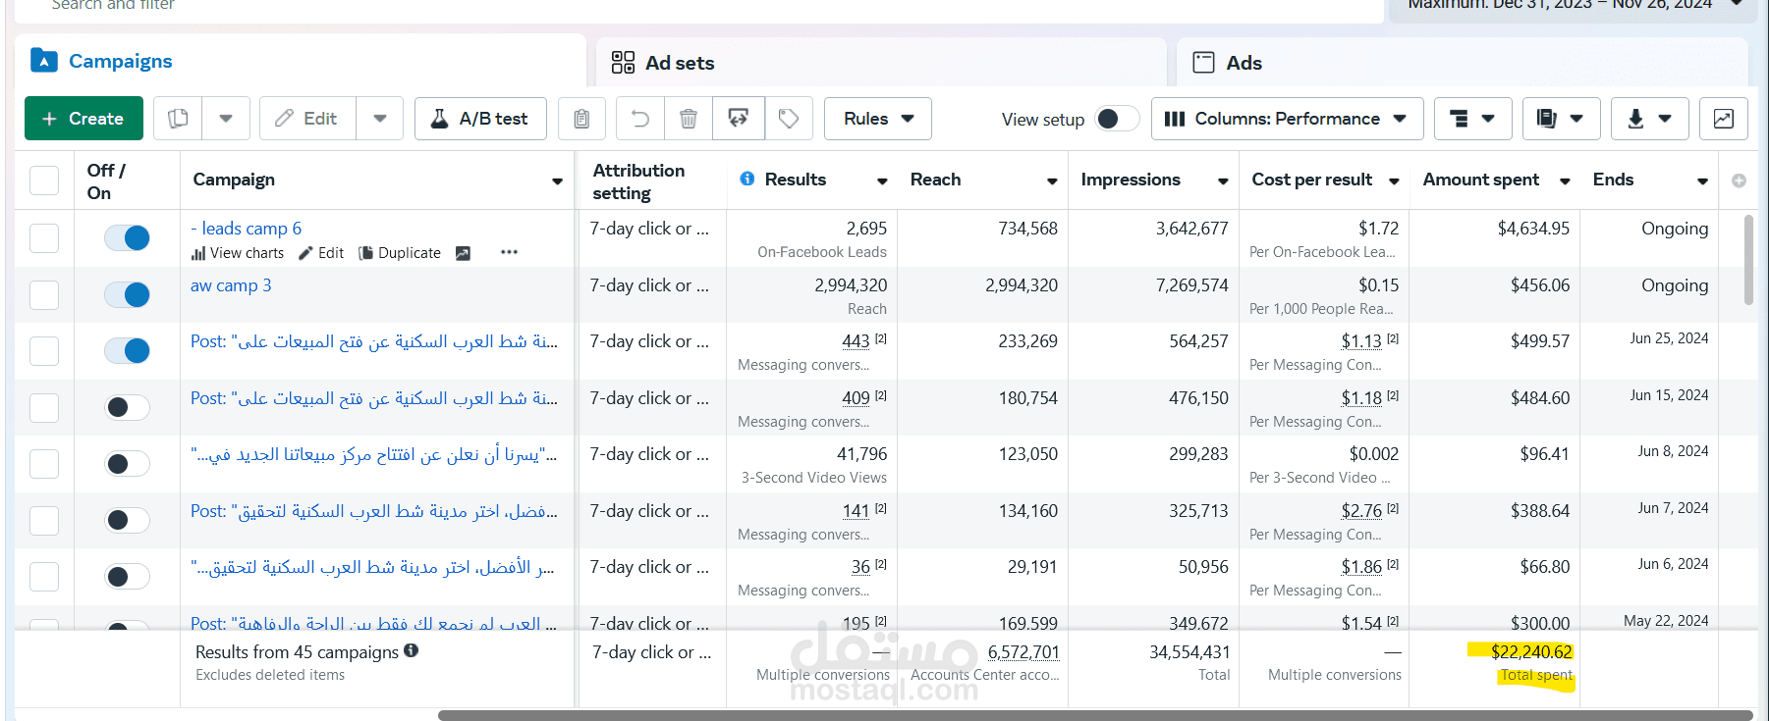Image resolution: width=1769 pixels, height=721 pixels.
Task: Toggle the View setup switch
Action: click(1117, 119)
